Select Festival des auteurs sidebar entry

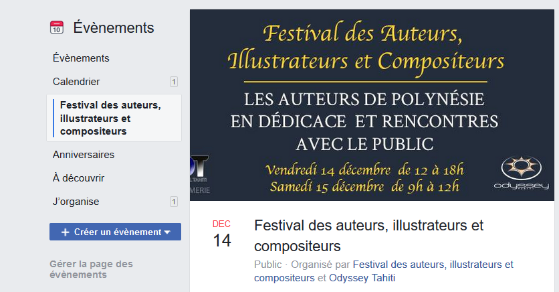[x=110, y=118]
